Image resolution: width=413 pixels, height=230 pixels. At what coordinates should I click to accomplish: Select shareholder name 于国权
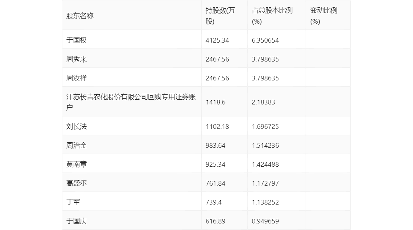[x=76, y=40]
